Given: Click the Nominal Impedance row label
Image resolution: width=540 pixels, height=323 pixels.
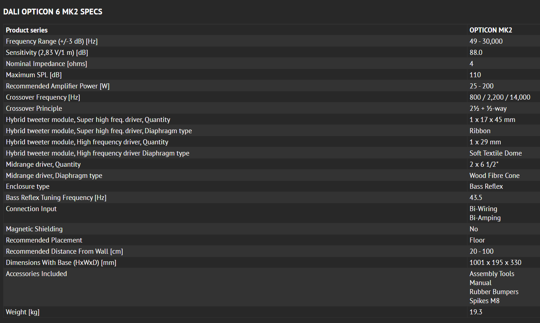Looking at the screenshot, I should pyautogui.click(x=47, y=64).
